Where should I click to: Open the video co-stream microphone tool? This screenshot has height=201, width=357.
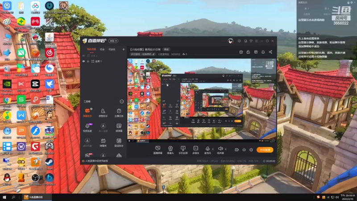(87, 128)
